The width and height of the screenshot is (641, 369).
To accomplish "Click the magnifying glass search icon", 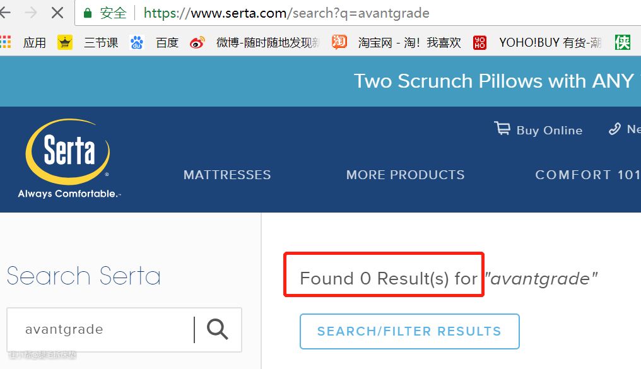I will click(217, 329).
